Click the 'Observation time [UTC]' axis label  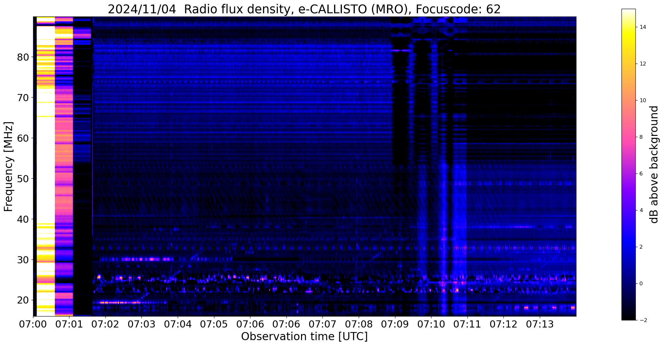[x=304, y=337]
